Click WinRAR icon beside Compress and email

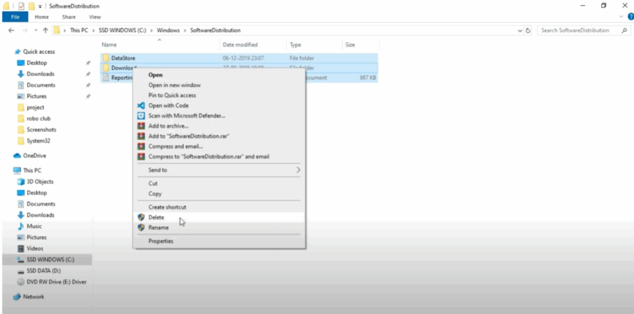tap(141, 146)
